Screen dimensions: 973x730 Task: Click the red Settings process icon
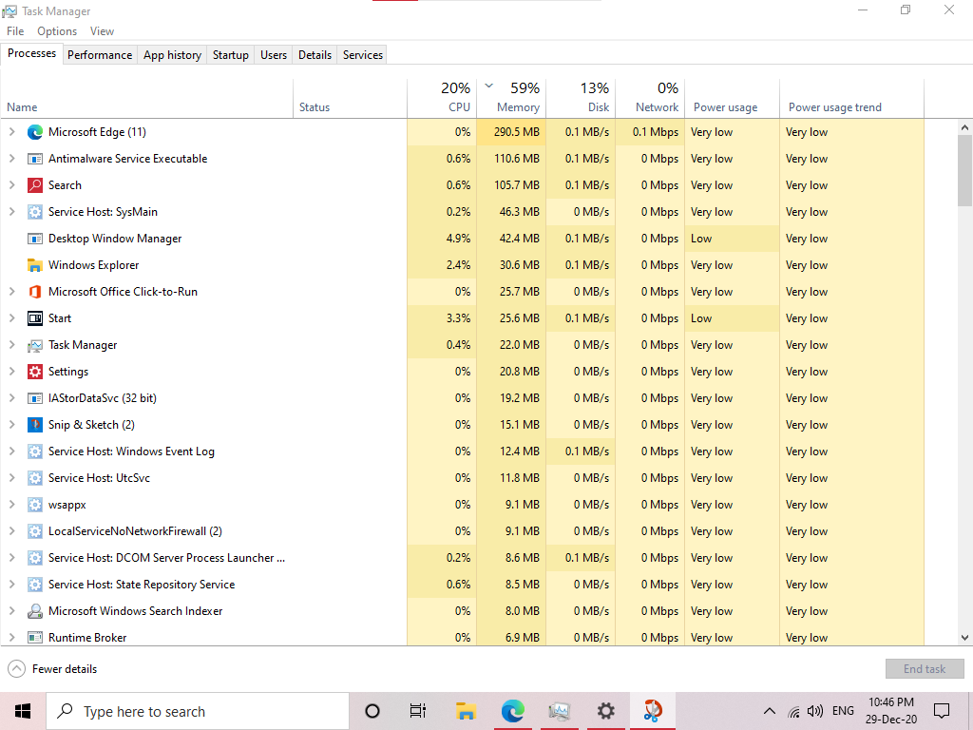tap(35, 372)
